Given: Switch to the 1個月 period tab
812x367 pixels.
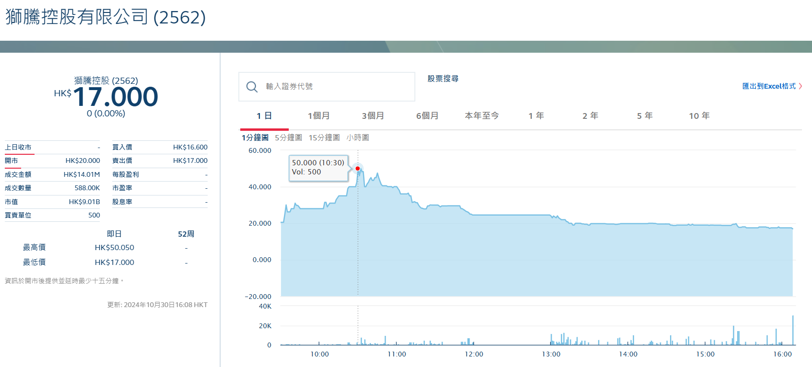Looking at the screenshot, I should (319, 116).
